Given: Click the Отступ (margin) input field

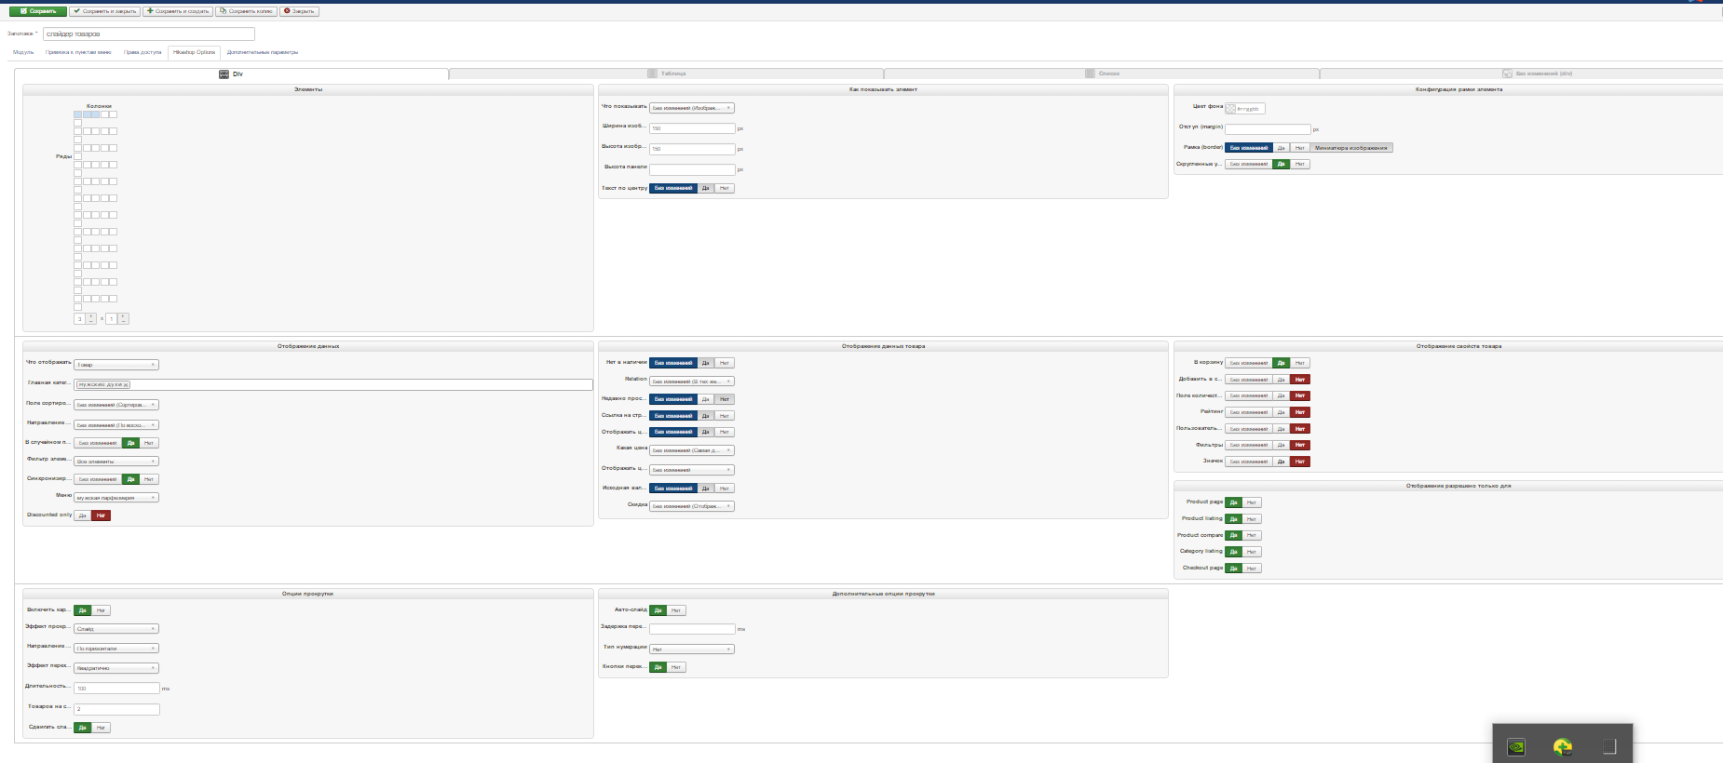Looking at the screenshot, I should click(x=1268, y=129).
